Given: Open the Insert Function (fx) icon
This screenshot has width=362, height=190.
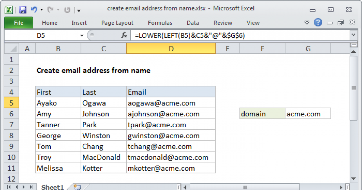Looking at the screenshot, I should 124,35.
